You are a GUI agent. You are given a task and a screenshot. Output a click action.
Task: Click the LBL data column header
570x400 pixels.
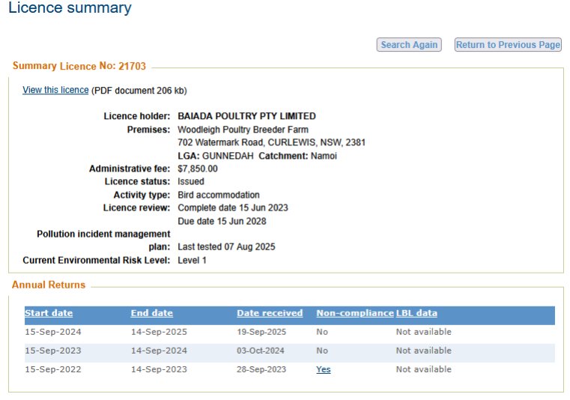tap(416, 313)
